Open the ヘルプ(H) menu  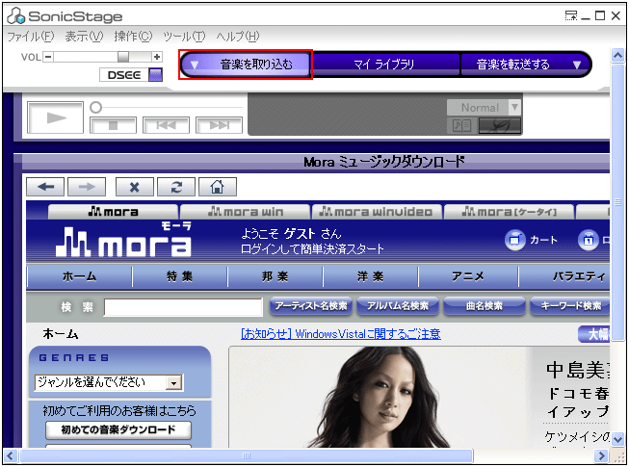[x=238, y=37]
